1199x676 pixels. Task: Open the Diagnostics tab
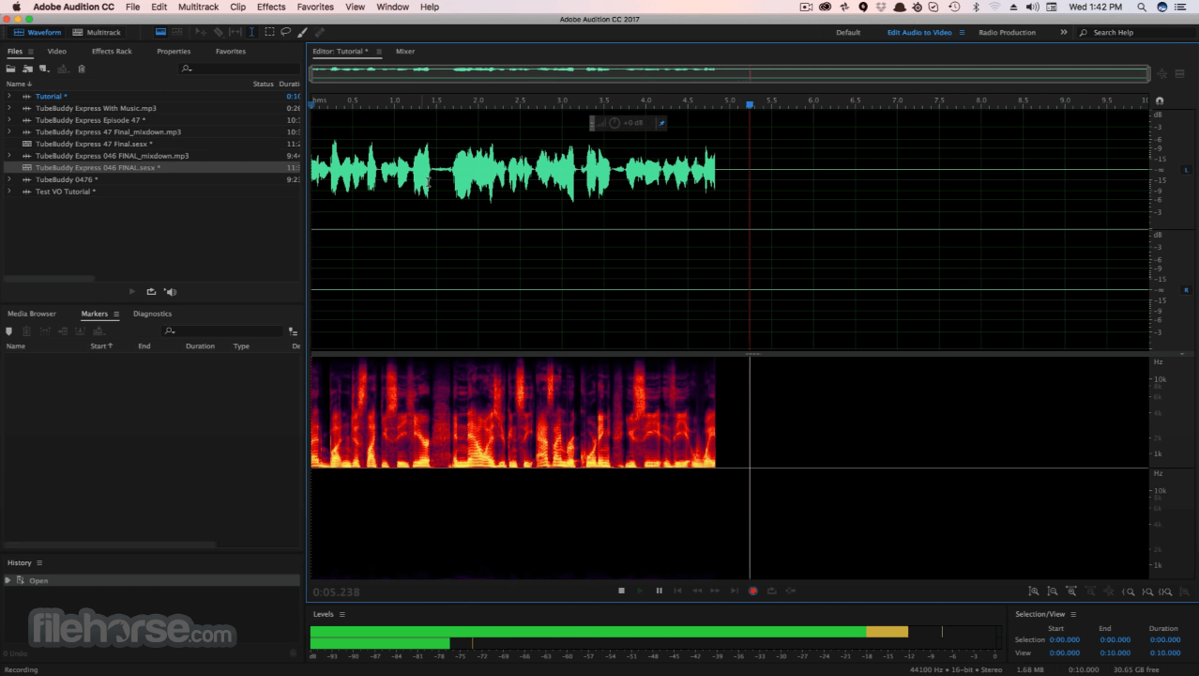point(153,314)
